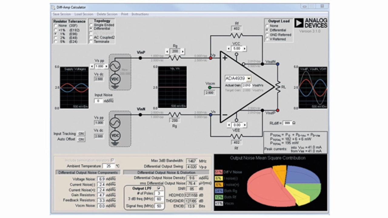Open the Supply Voltages waveform graph

pyautogui.click(x=74, y=88)
